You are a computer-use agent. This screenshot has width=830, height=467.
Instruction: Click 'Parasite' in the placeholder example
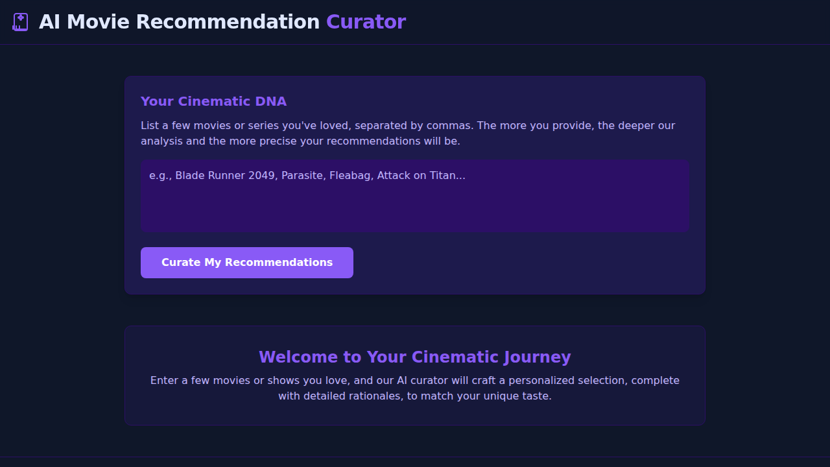pos(302,176)
